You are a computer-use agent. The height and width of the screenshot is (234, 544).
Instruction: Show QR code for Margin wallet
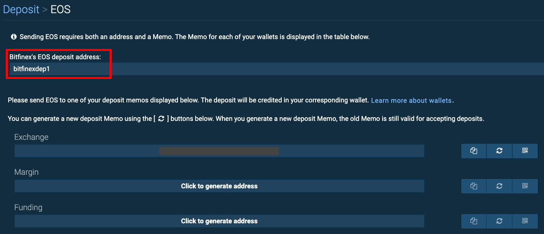click(x=525, y=186)
